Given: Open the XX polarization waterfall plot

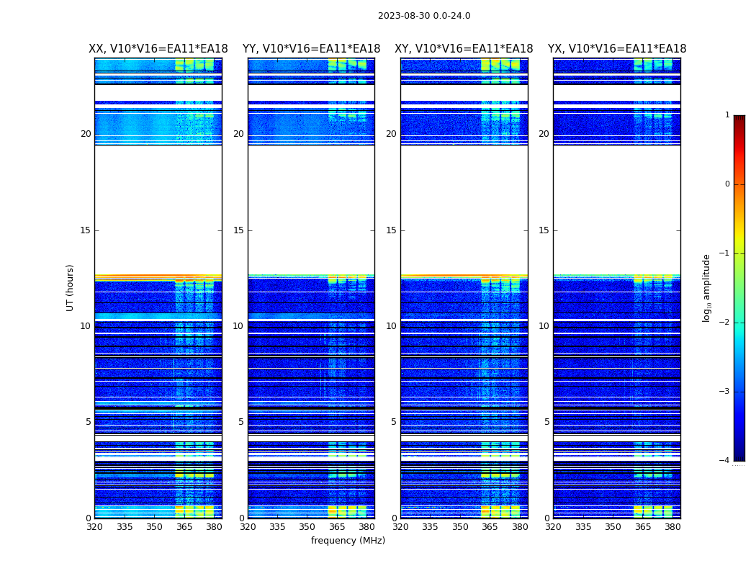Looking at the screenshot, I should pos(158,288).
